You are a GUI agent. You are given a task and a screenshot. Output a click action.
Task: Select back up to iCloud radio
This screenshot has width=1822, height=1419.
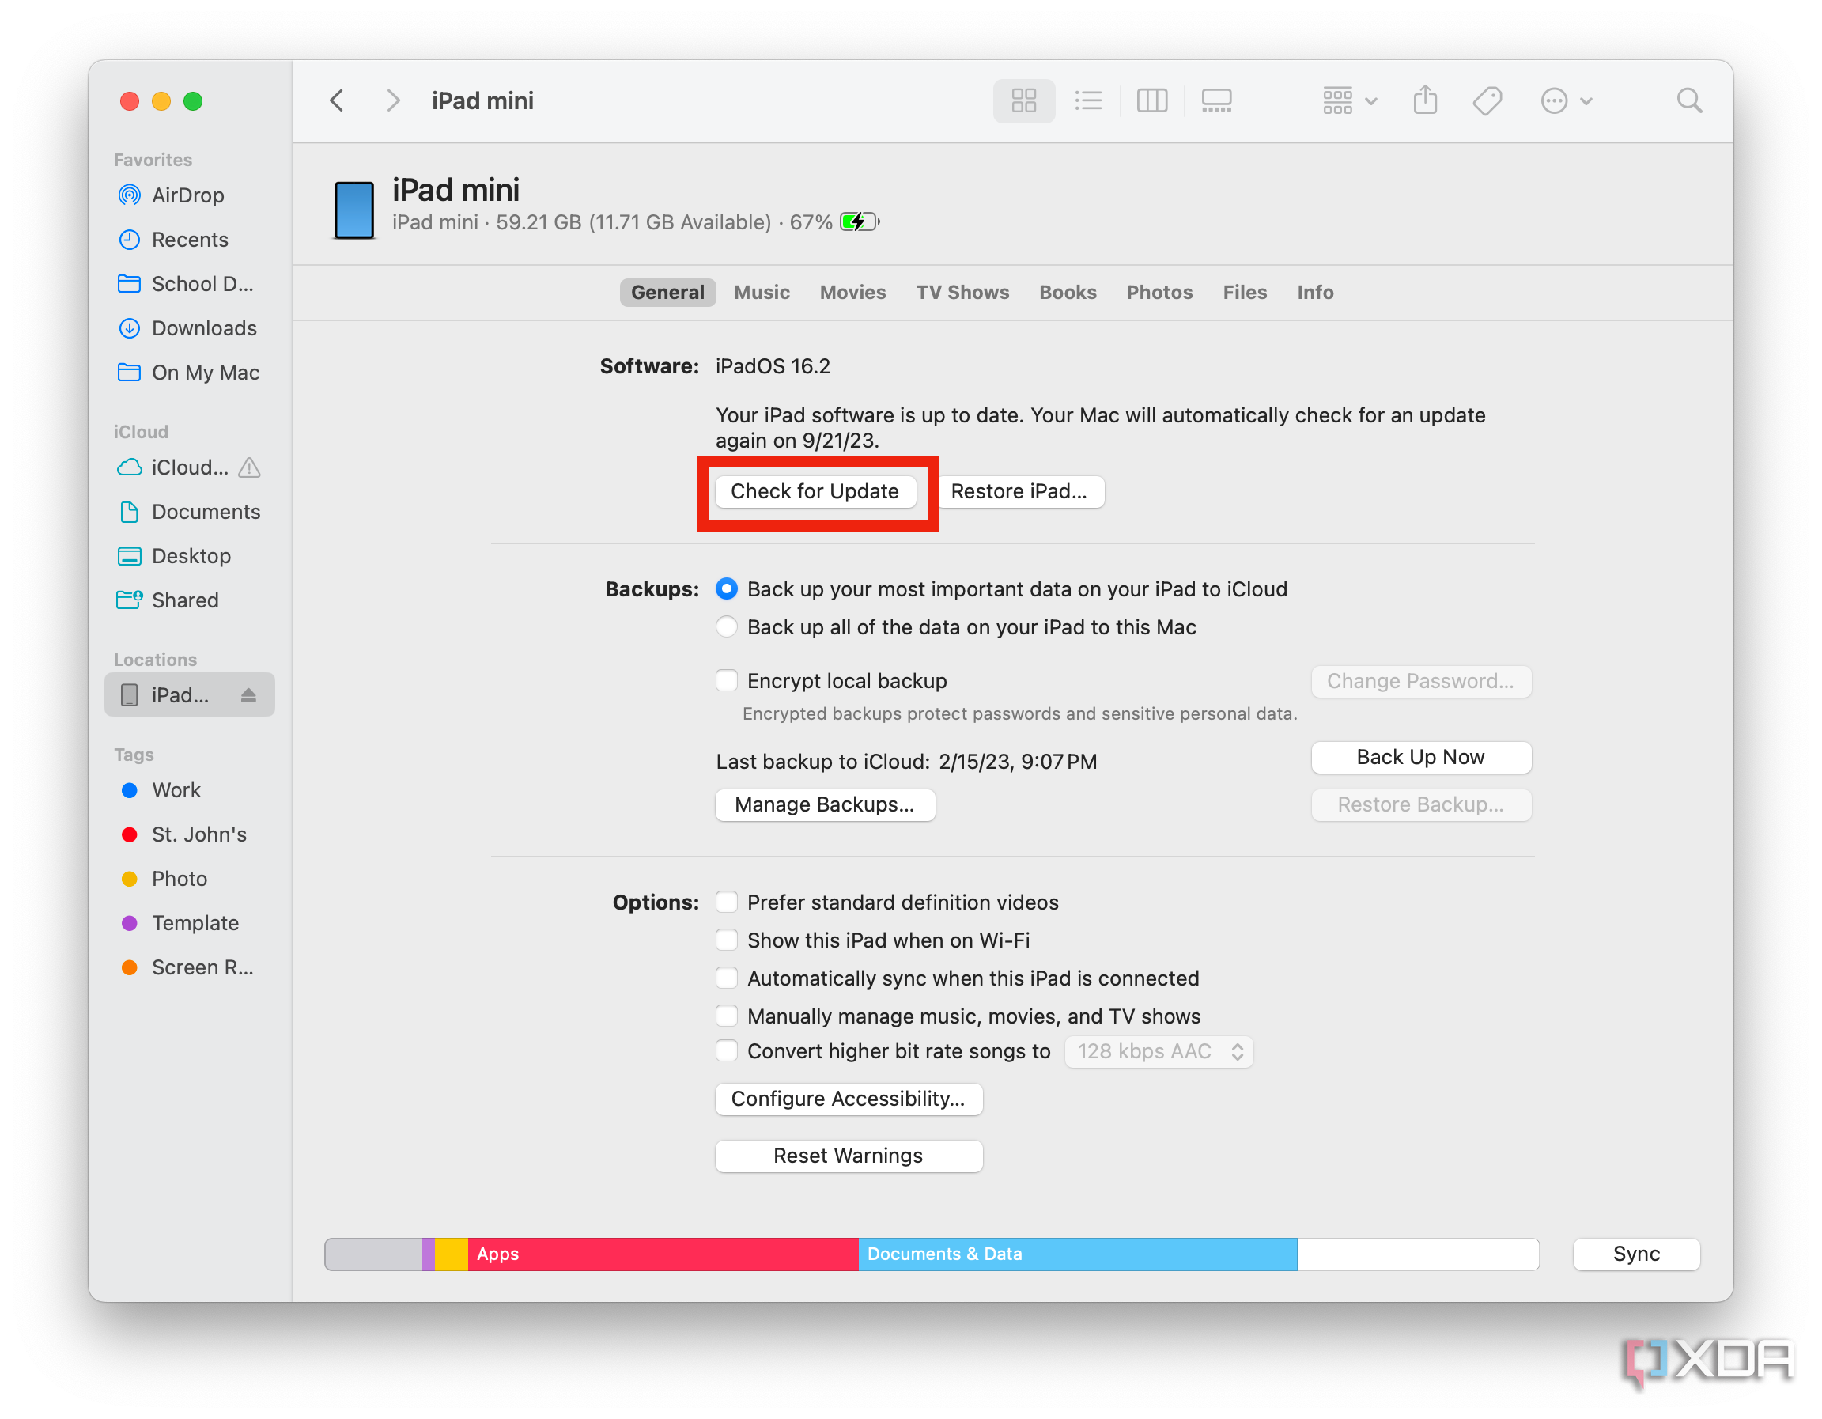727,589
